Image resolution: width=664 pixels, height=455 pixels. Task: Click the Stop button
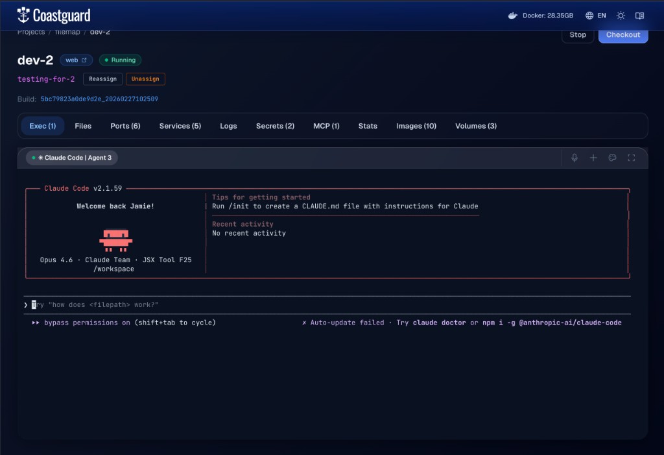(578, 35)
